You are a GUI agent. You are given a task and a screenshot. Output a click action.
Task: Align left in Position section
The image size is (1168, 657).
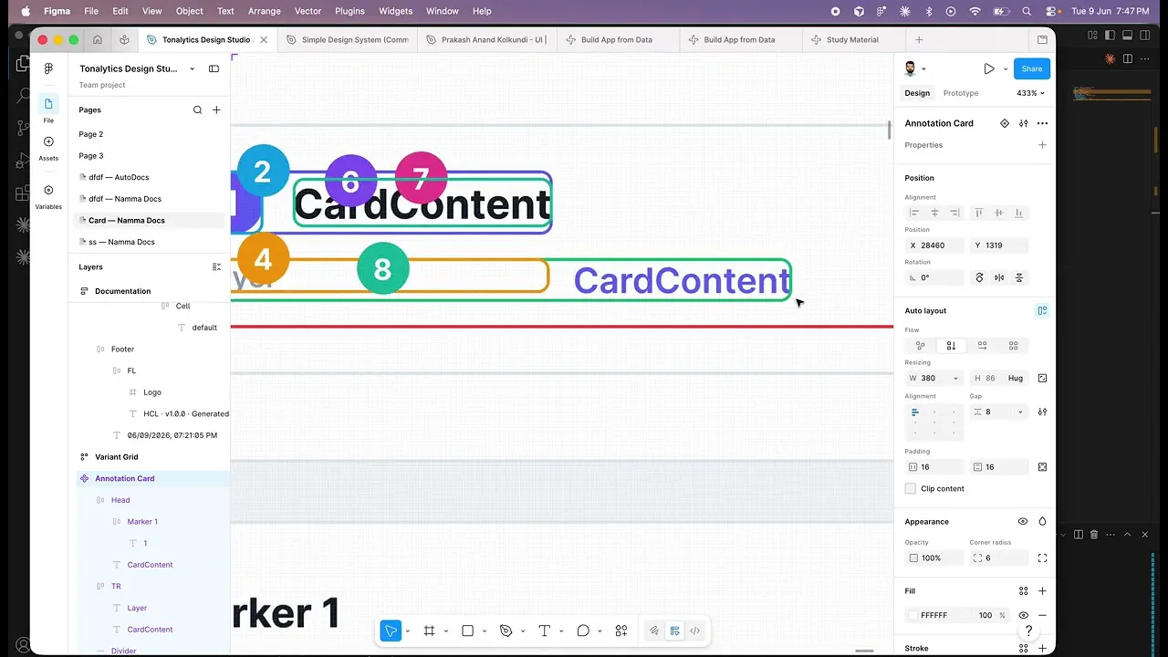(914, 213)
